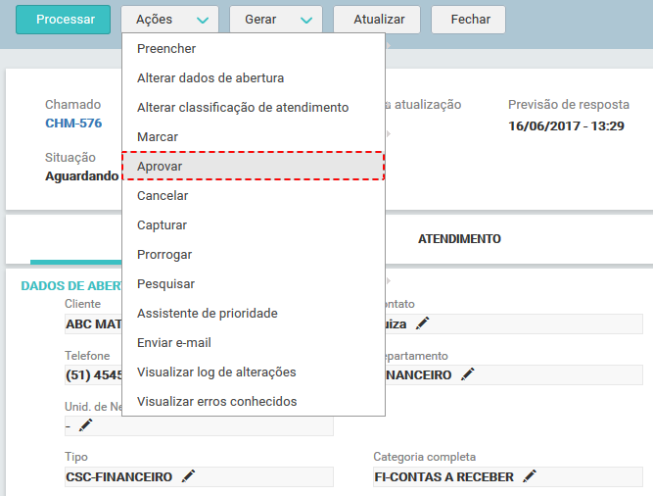Image resolution: width=653 pixels, height=496 pixels.
Task: Select Aprovar in the menu
Action: tap(254, 166)
